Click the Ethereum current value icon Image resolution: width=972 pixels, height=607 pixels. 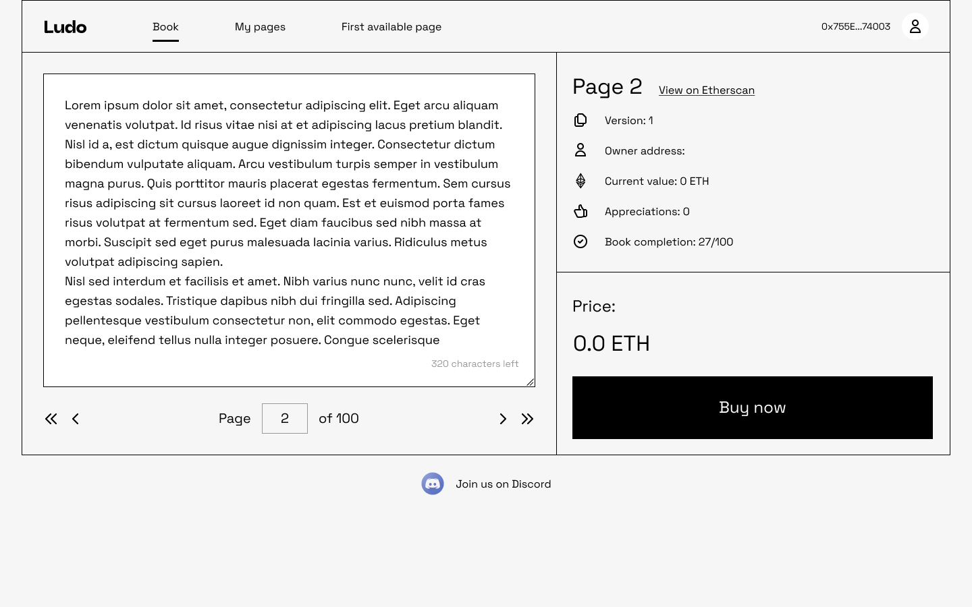[580, 181]
